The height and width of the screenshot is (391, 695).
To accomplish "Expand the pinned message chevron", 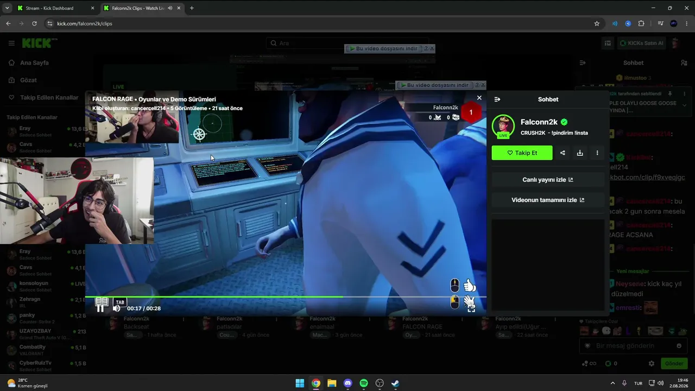I will click(684, 105).
